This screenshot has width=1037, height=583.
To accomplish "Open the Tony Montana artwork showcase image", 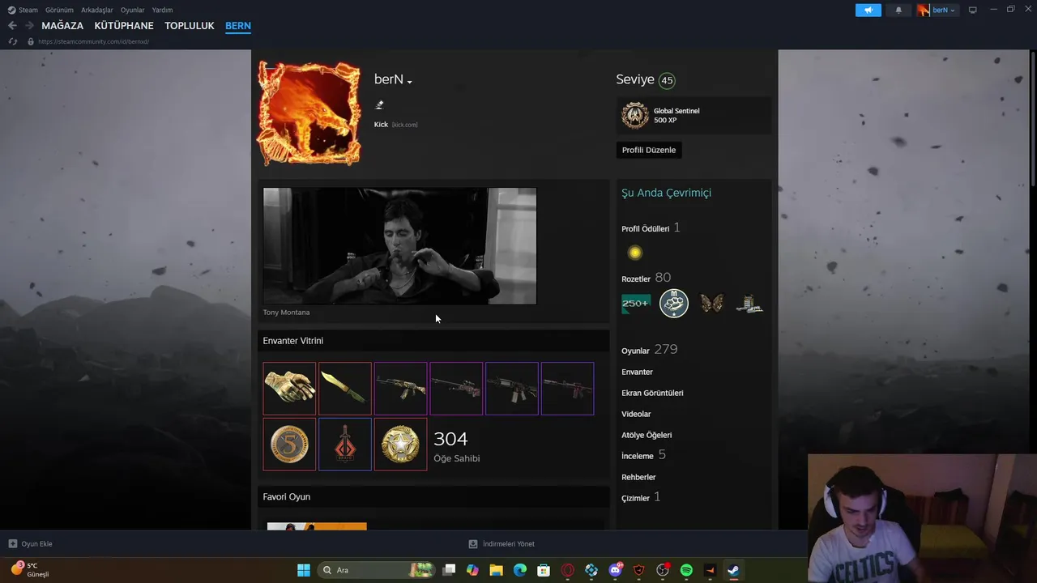I will [x=399, y=246].
